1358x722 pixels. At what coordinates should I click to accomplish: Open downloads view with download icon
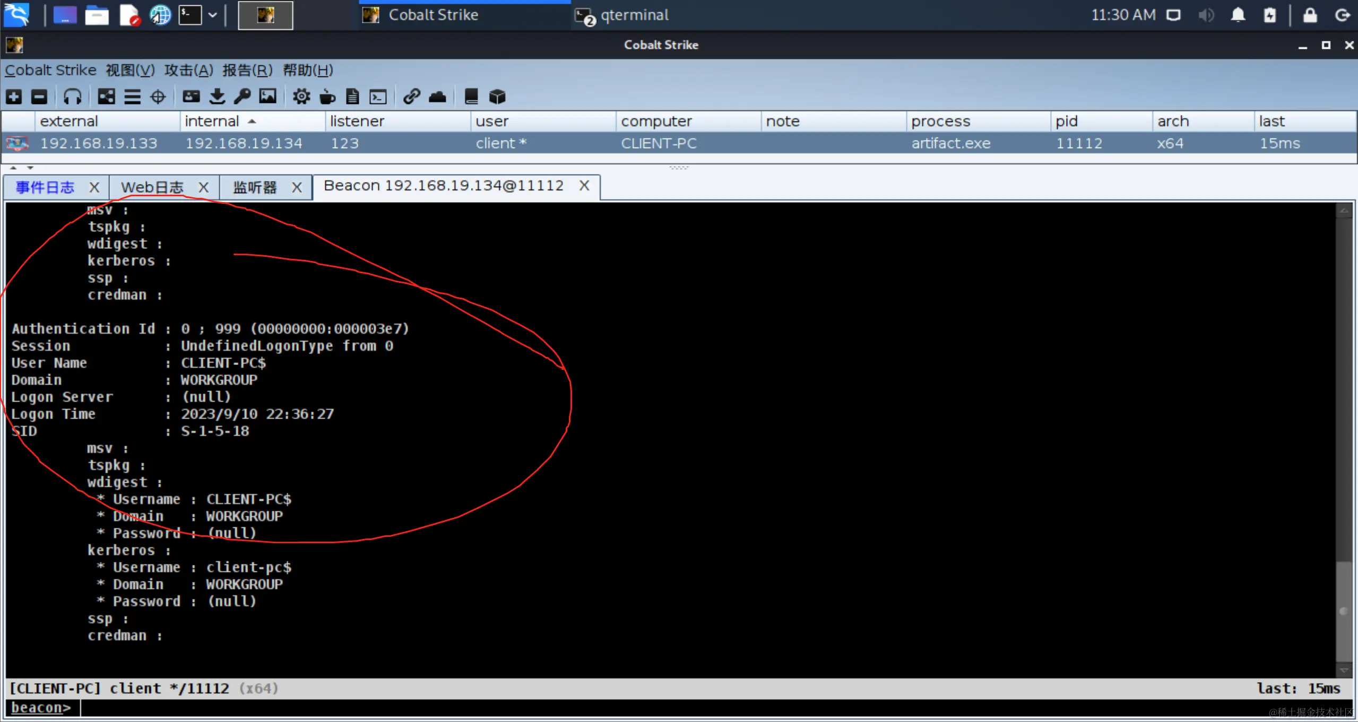point(217,97)
